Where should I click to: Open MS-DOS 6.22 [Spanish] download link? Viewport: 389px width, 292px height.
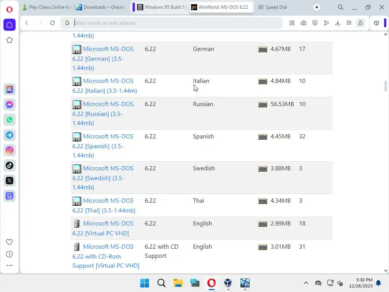[x=103, y=146]
